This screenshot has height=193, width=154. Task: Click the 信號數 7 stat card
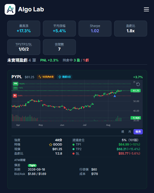[59, 47]
